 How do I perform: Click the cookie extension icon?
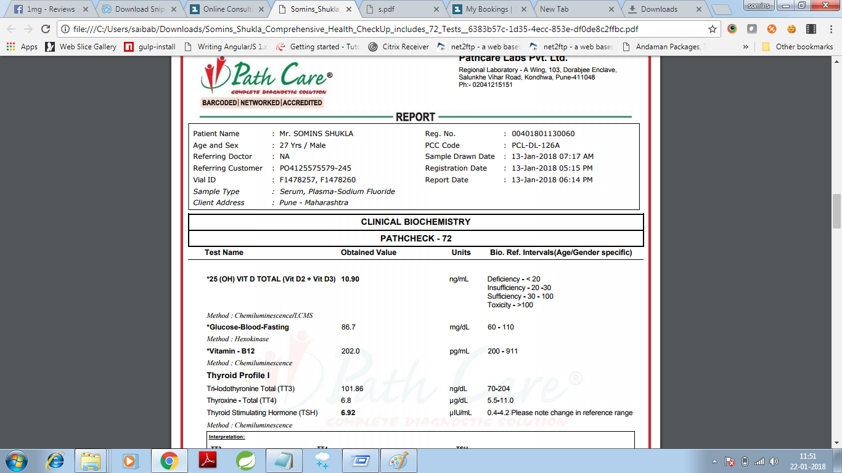(791, 29)
